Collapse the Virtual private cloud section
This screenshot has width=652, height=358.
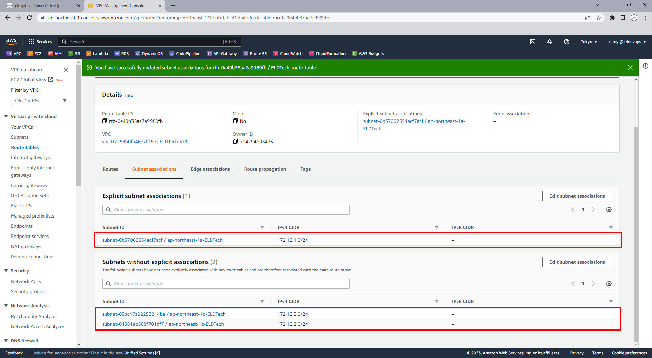[6, 116]
